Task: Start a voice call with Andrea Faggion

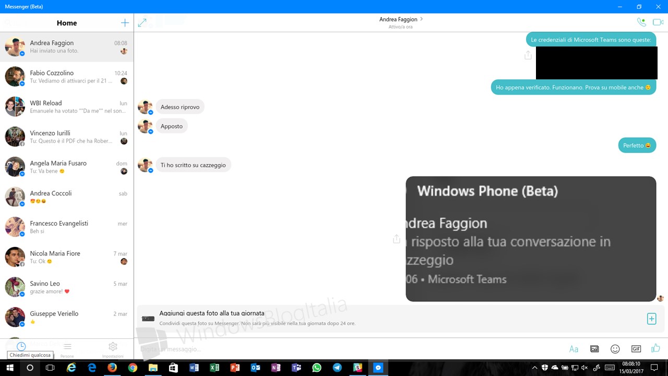Action: point(641,22)
